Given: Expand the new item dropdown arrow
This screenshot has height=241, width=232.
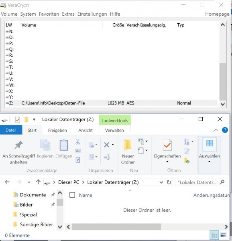Looking at the screenshot, I should coord(147,141).
